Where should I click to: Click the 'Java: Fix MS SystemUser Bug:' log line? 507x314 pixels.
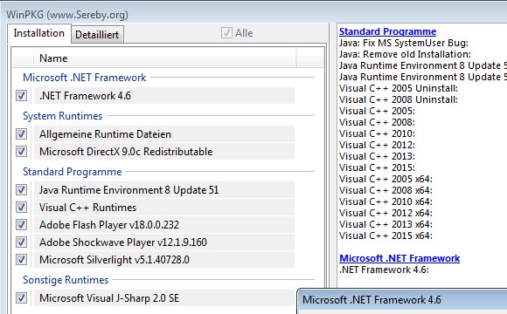point(404,43)
